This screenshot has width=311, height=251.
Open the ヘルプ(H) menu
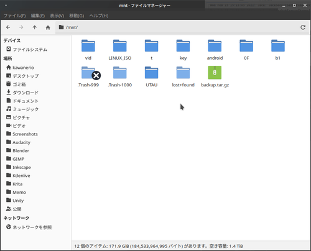coord(99,16)
